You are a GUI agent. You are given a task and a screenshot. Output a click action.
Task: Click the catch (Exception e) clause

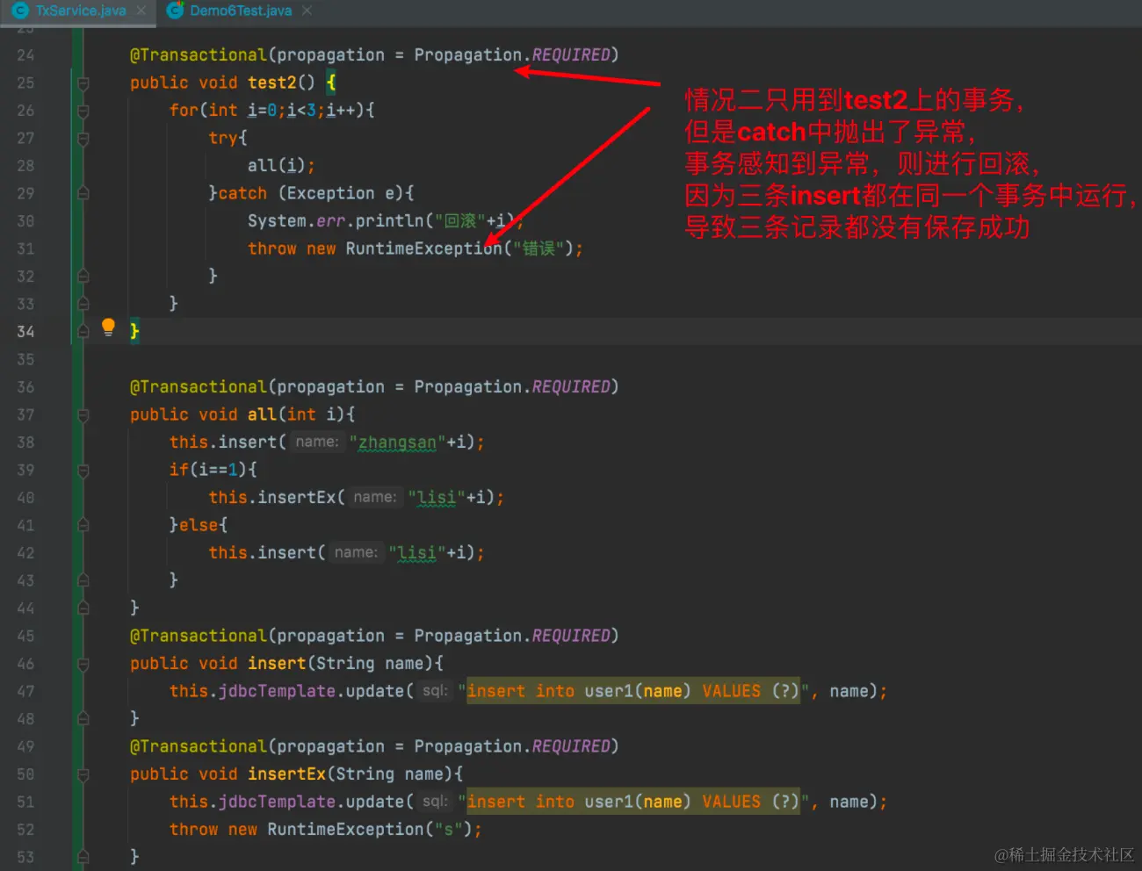click(316, 194)
